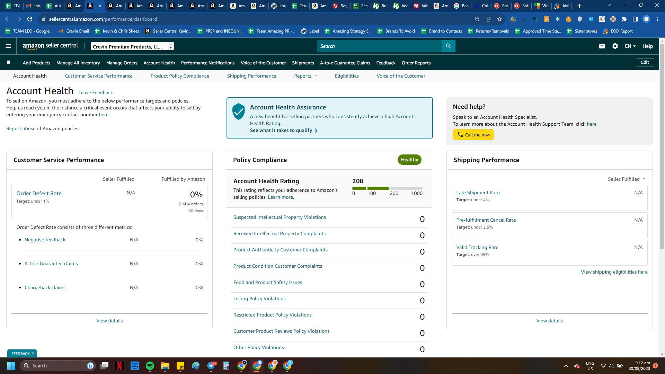Open the Chrome three-dot menu
Viewport: 665px width, 374px height.
[x=657, y=19]
